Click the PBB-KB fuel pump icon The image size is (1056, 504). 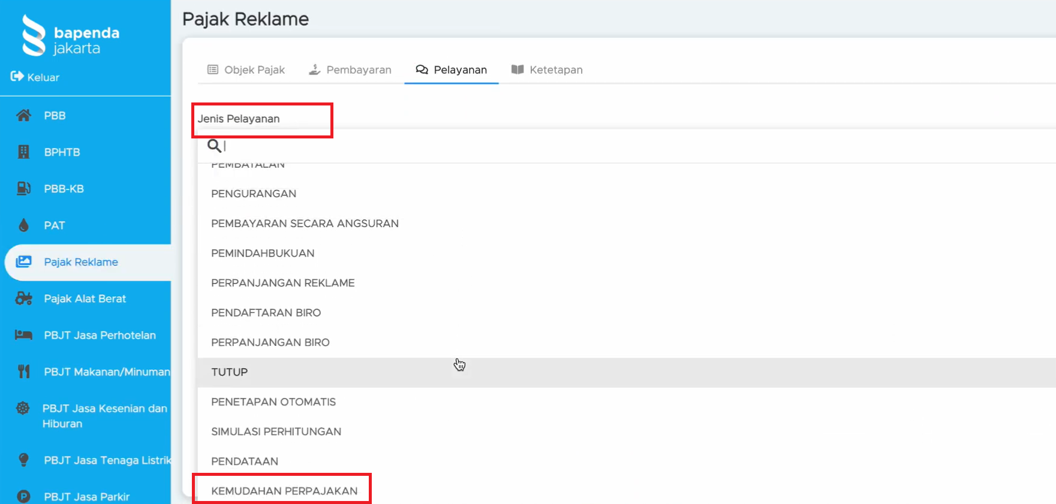23,189
